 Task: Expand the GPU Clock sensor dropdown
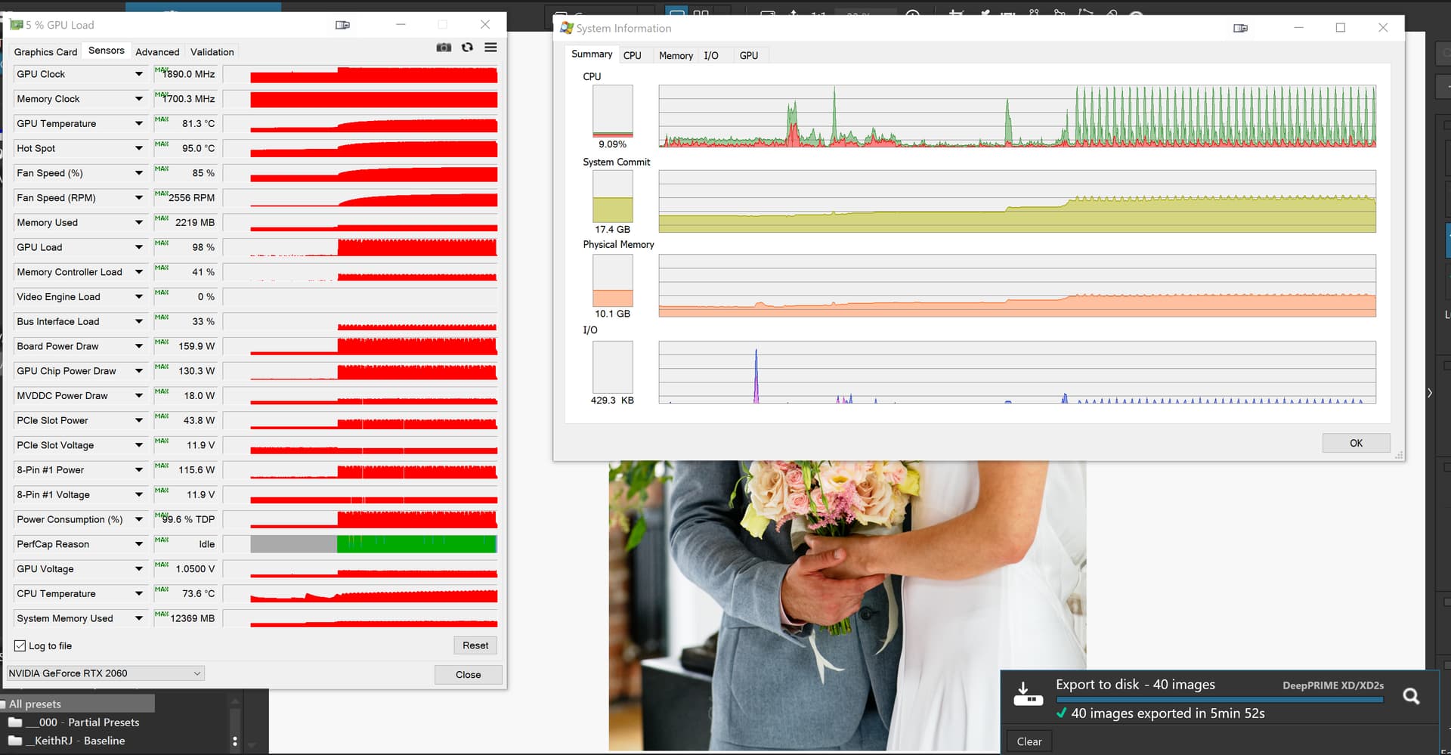tap(139, 74)
